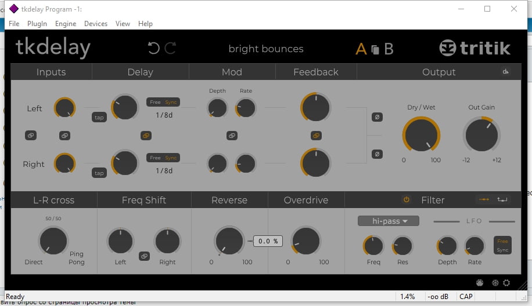Click the icon in Output header
The image size is (532, 306).
click(505, 71)
